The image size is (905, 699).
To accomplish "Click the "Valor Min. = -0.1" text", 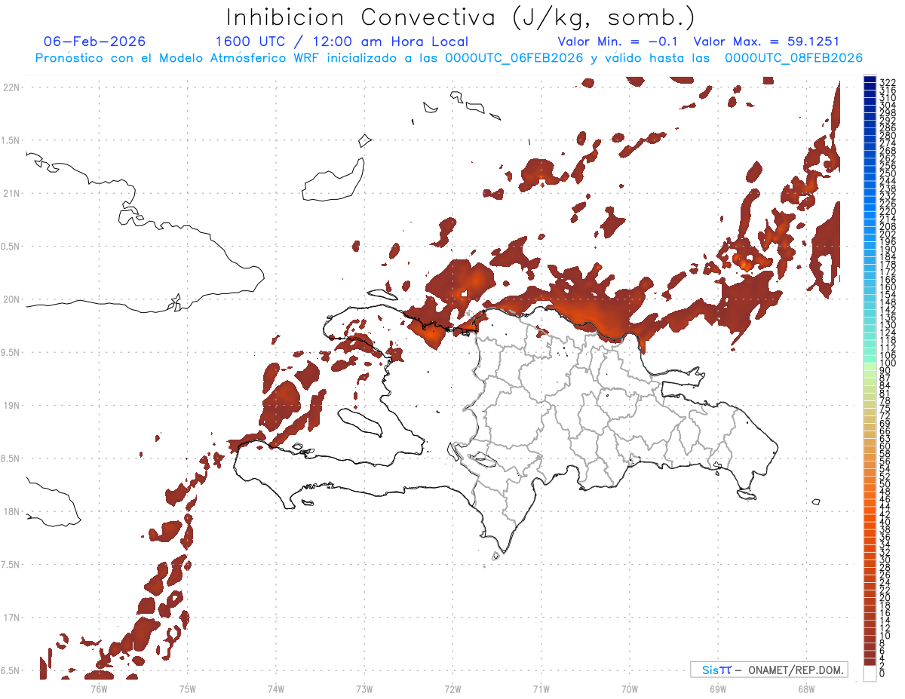I will point(619,41).
